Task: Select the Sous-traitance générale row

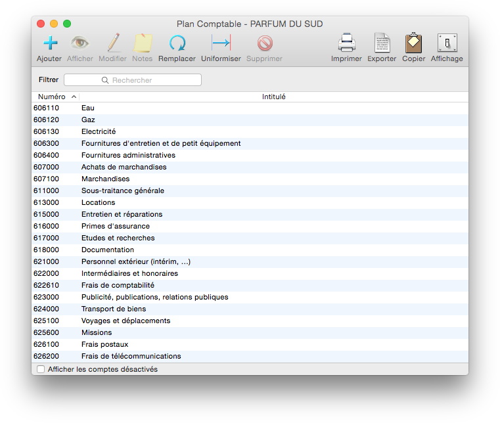Action: point(250,190)
